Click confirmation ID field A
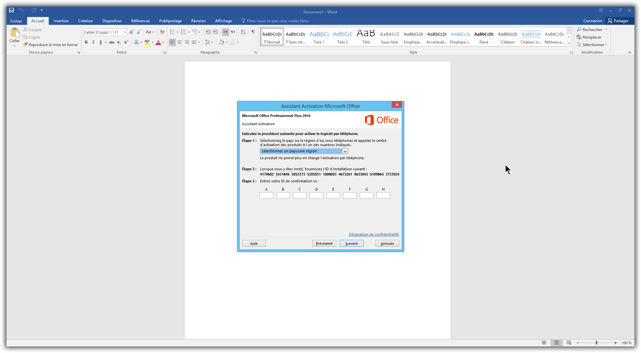 (266, 195)
